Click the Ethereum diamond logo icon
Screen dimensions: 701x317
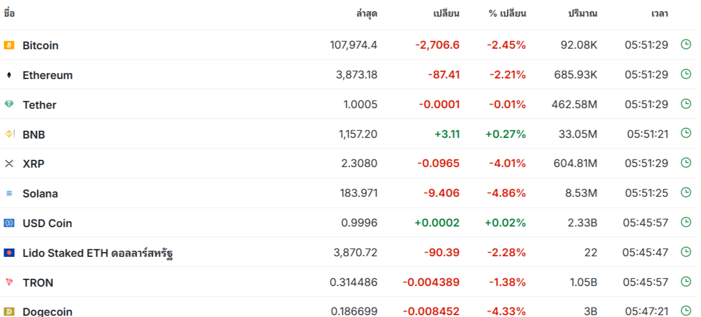pos(9,75)
